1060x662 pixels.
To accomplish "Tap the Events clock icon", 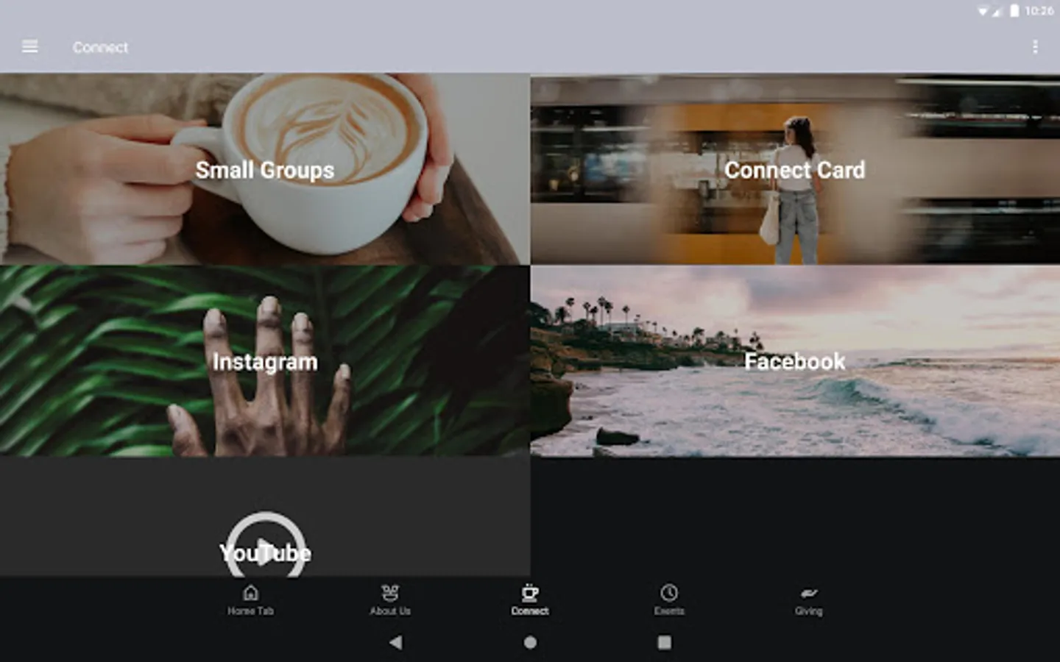I will pyautogui.click(x=669, y=593).
